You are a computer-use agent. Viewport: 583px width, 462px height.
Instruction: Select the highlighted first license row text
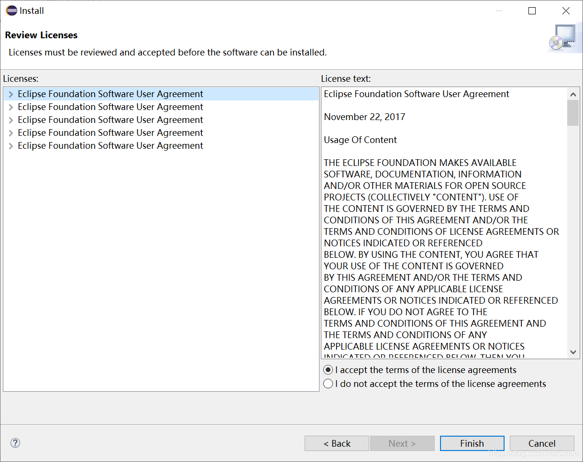tap(110, 94)
